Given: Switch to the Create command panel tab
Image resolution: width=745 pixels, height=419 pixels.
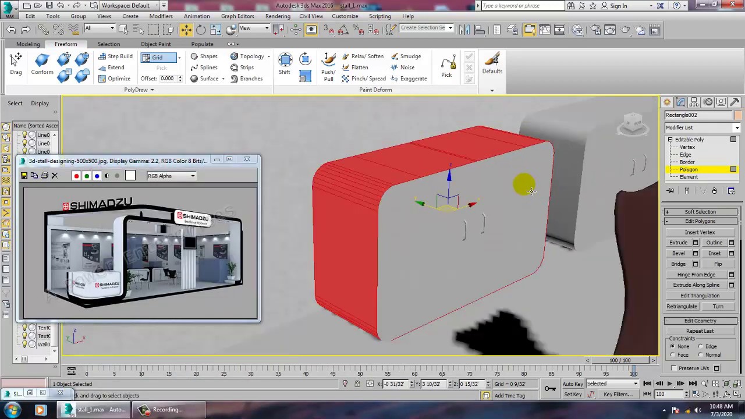Looking at the screenshot, I should 667,102.
